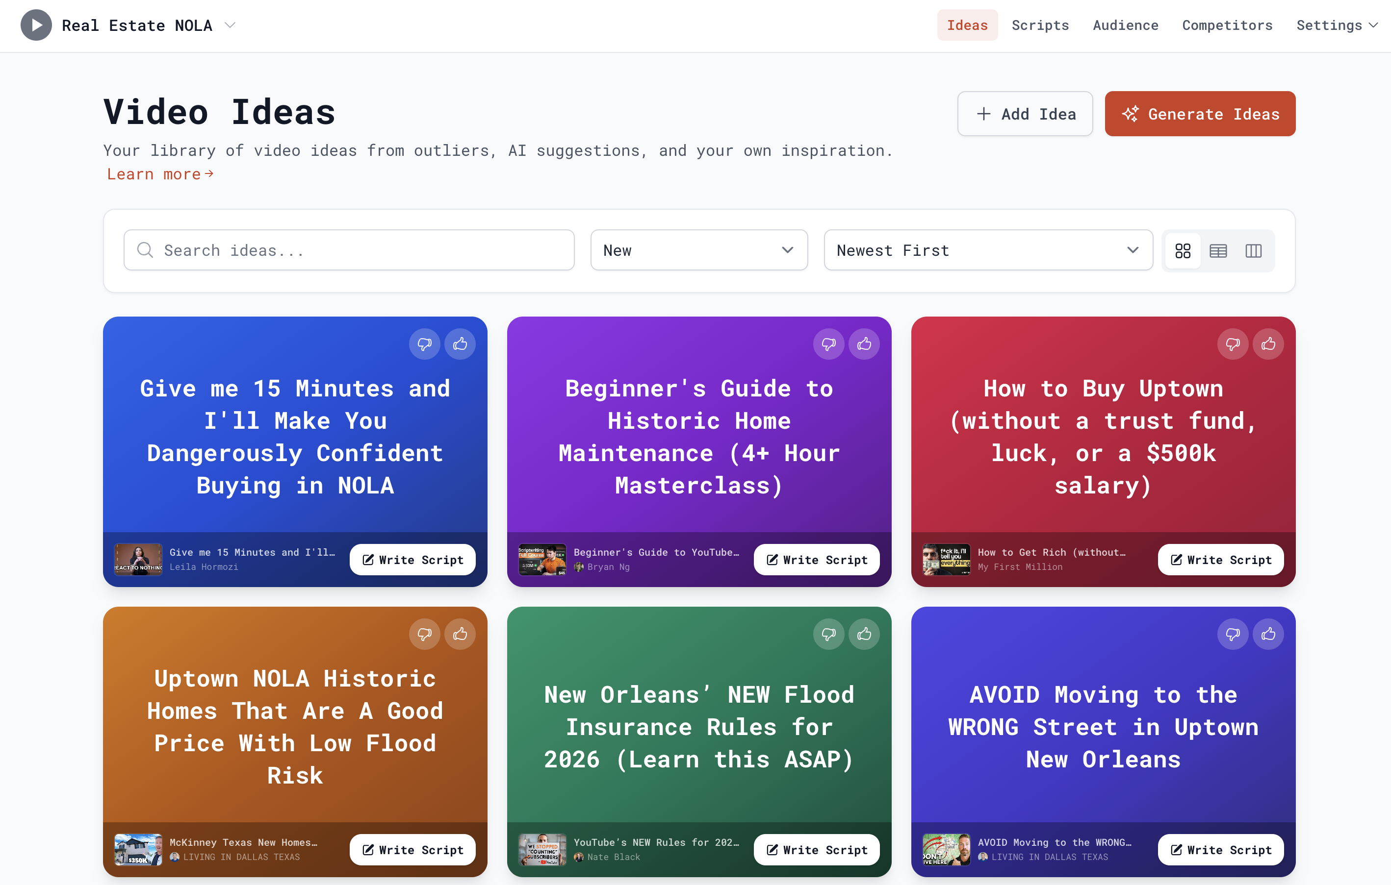Thumbs-down the Beginner's Guide to Historic Home Maintenance idea

click(829, 344)
